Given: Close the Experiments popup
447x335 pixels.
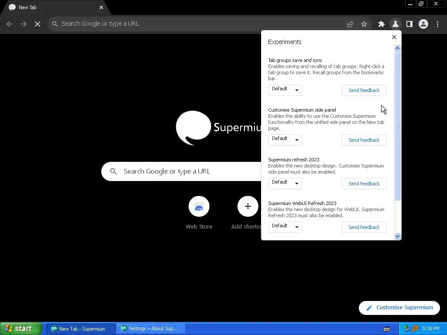Looking at the screenshot, I should (394, 37).
